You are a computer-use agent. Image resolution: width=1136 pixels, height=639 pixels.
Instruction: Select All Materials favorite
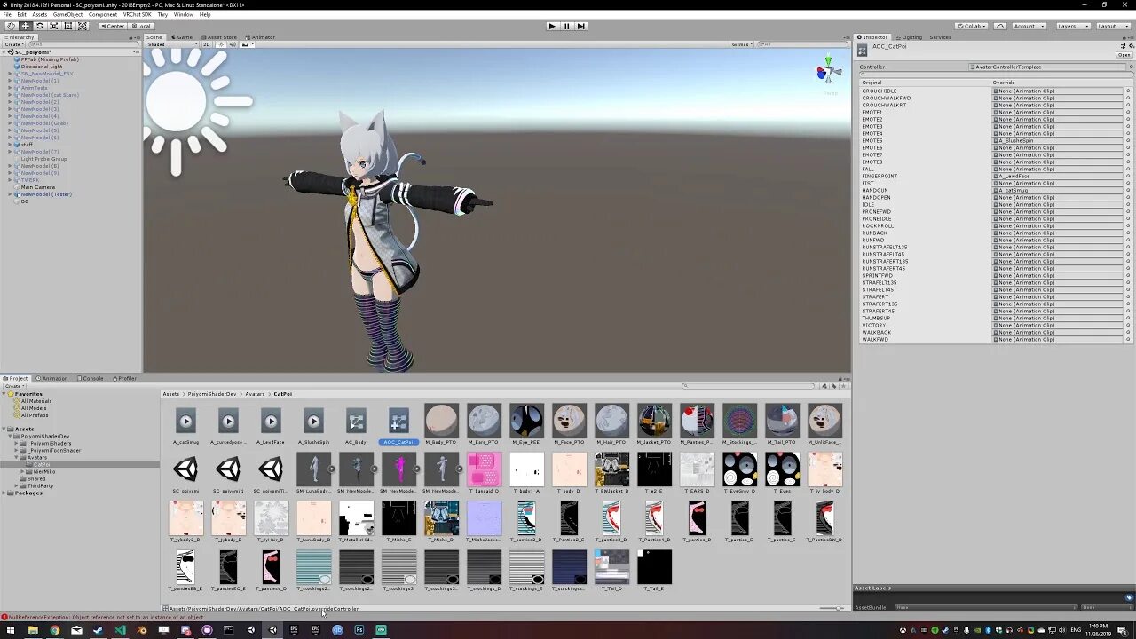36,401
